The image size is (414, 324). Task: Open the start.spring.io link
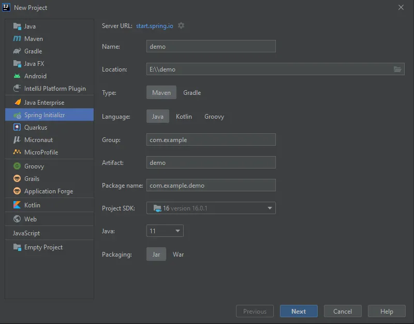pyautogui.click(x=154, y=25)
